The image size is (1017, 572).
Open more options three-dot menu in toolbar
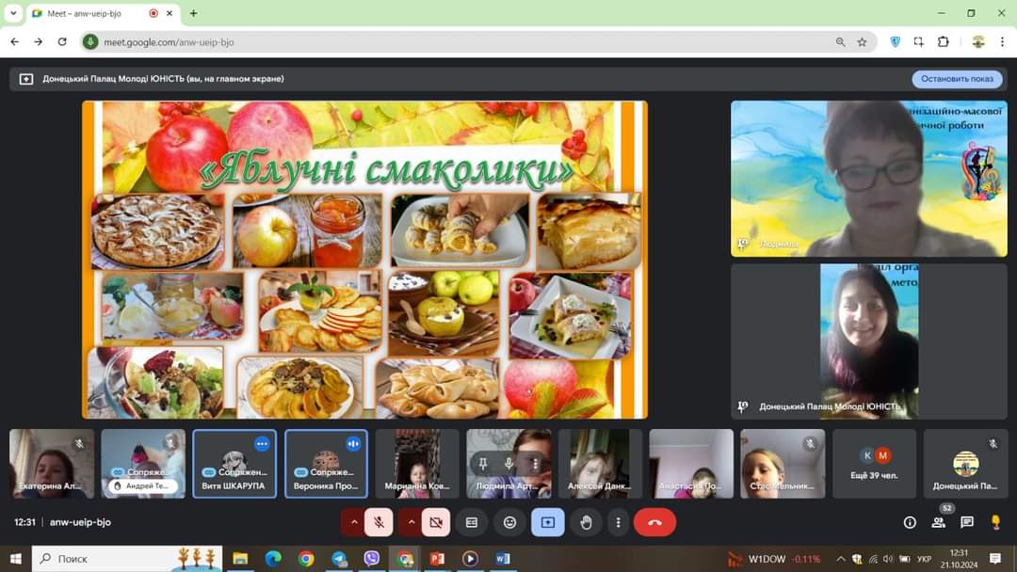618,522
